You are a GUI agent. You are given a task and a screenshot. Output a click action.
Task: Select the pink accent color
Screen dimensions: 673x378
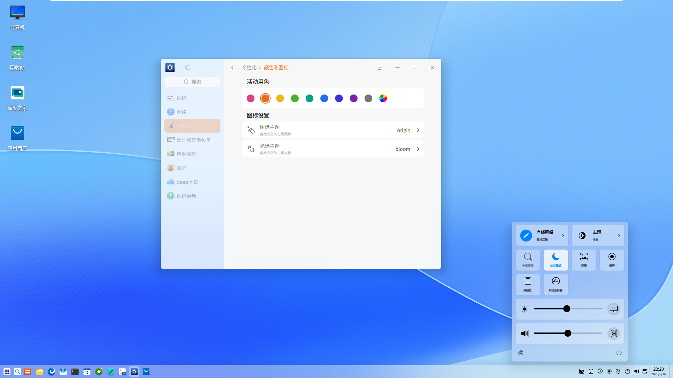click(251, 98)
